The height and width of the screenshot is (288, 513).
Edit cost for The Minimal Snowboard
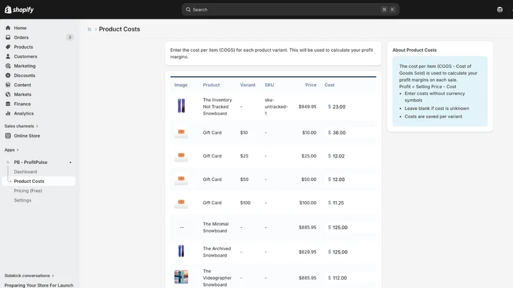[x=349, y=227]
